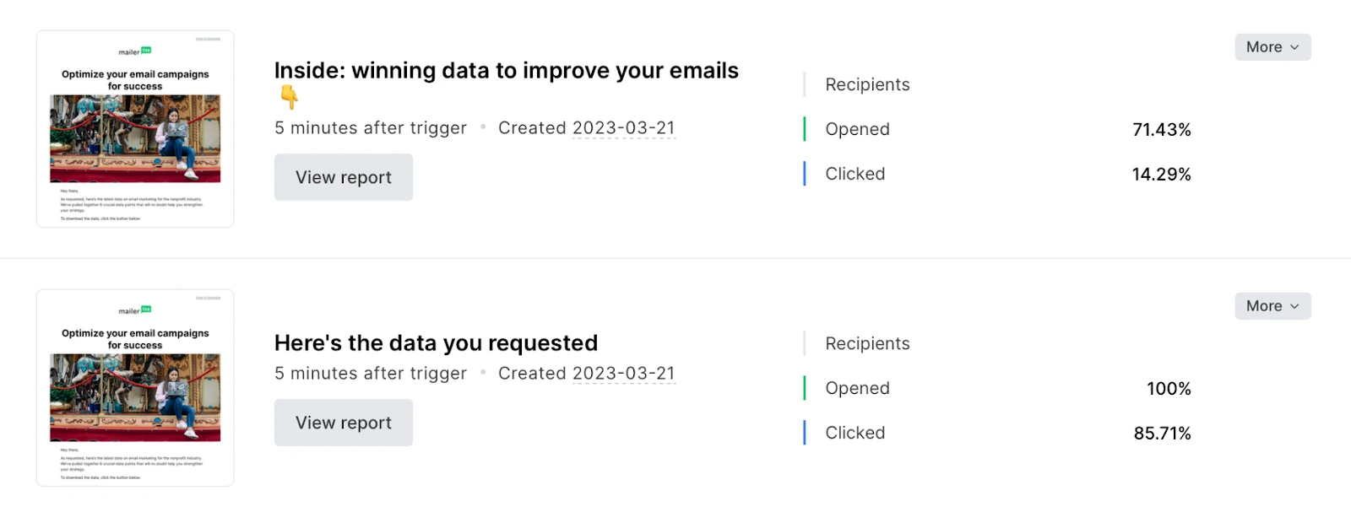Open "Inside: winning data to improve your emails" title
This screenshot has height=512, width=1351.
coord(506,71)
